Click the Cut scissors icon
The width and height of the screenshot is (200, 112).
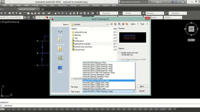point(25,13)
